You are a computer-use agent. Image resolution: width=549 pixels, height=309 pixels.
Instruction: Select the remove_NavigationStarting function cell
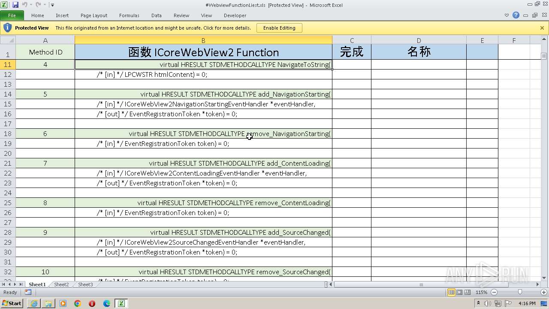(203, 134)
